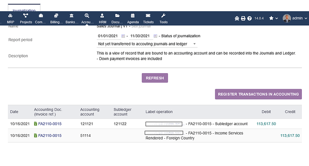
Task: Click the bug report icon
Action: [237, 18]
